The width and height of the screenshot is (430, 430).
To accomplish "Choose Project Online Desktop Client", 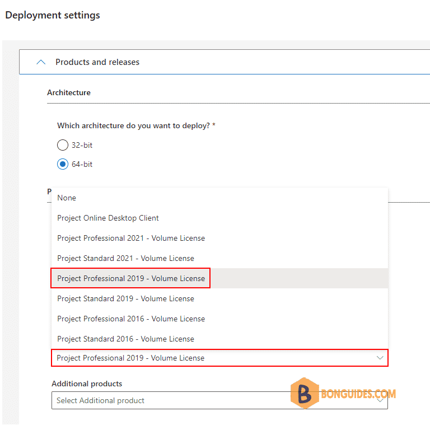I will click(219, 218).
